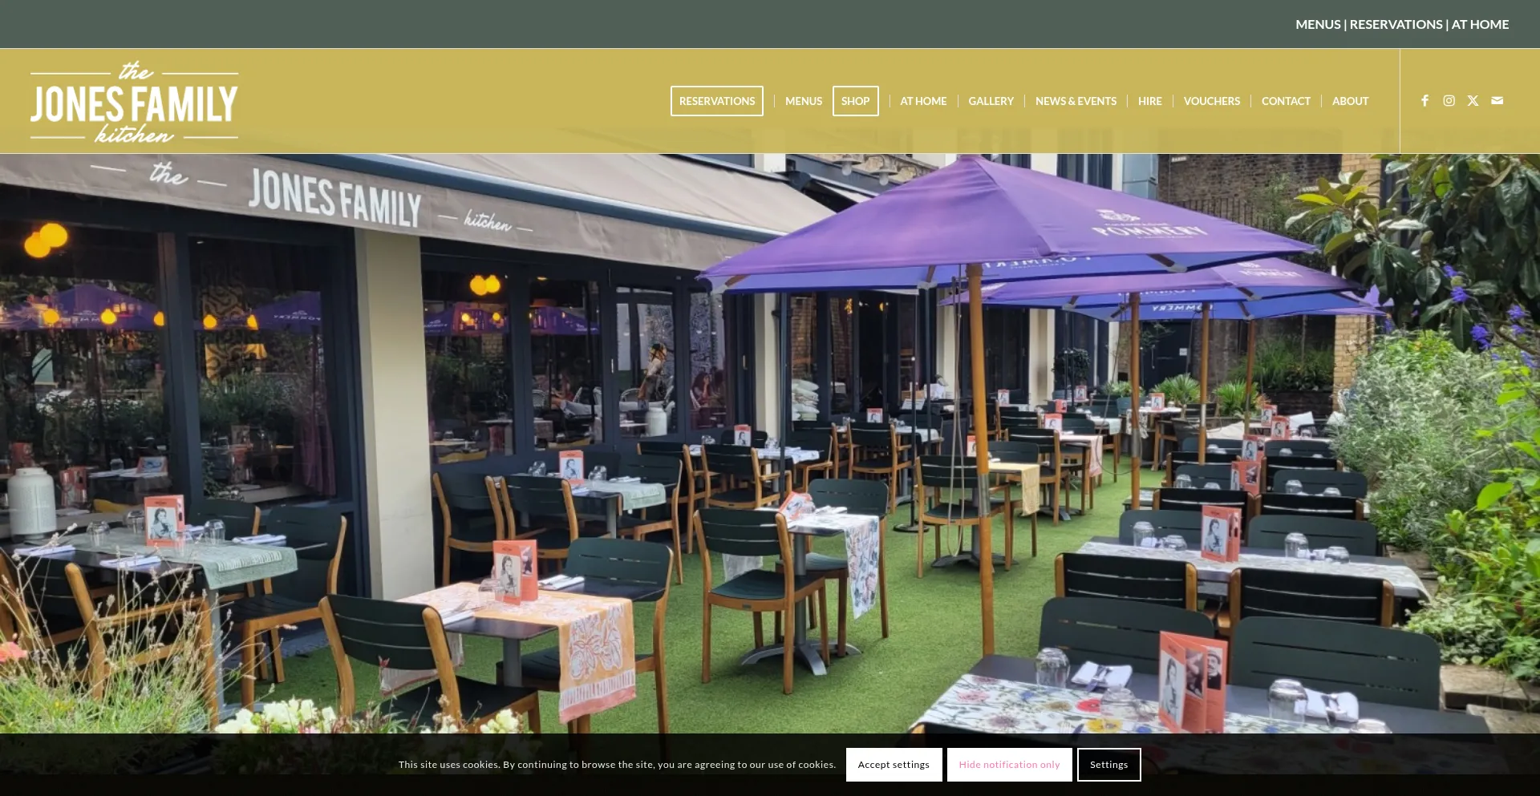Open cookie Settings button
Image resolution: width=1540 pixels, height=796 pixels.
click(x=1108, y=765)
